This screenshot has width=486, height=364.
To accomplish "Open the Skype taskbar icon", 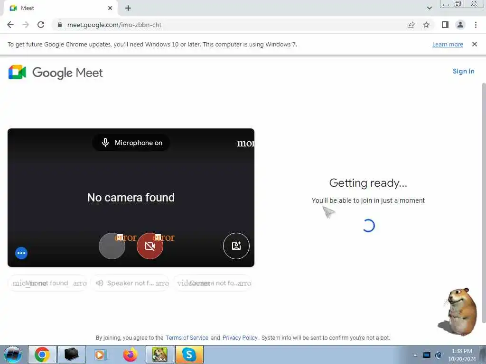I will [189, 355].
